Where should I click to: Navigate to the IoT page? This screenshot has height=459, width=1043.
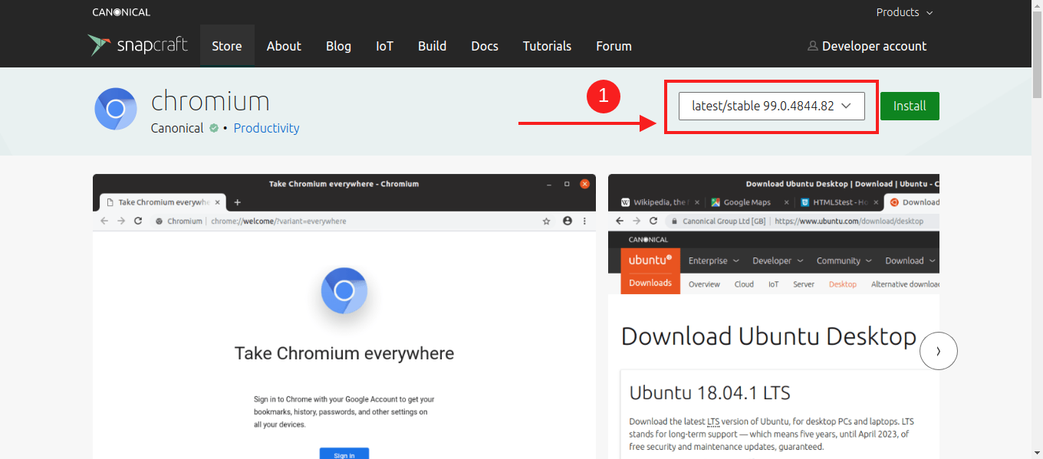384,46
